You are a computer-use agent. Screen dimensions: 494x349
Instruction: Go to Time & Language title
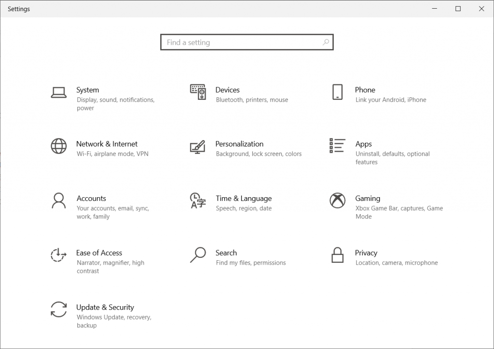pos(244,199)
